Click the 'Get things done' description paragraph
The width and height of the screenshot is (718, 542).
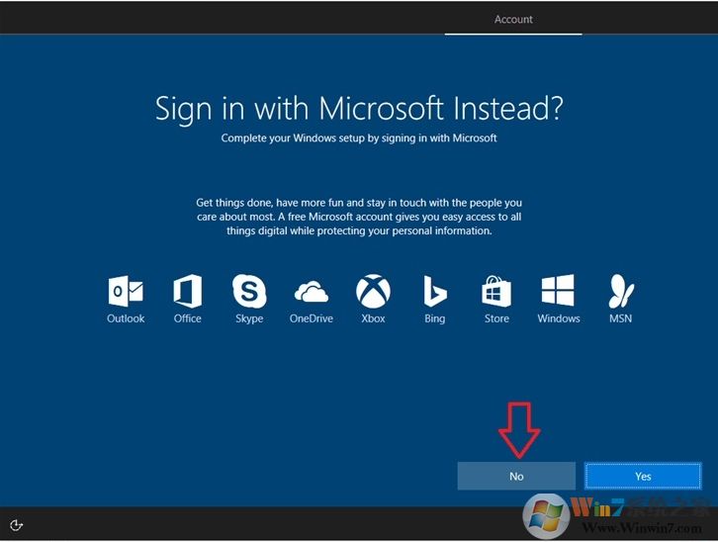tap(359, 217)
